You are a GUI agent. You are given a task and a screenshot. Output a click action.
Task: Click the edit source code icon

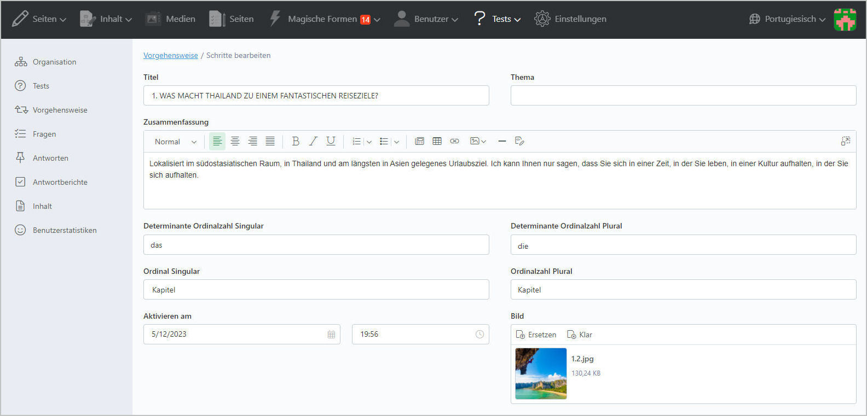tap(519, 141)
